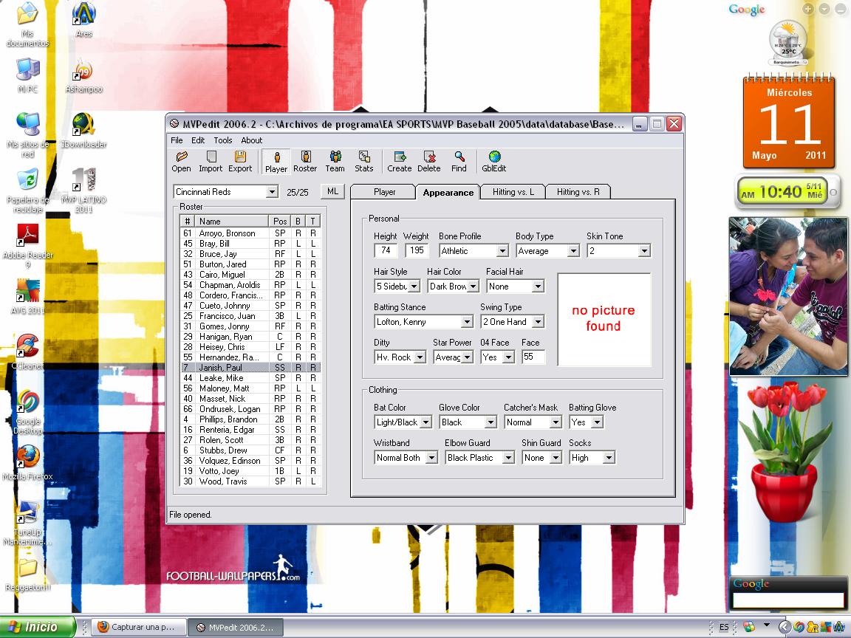Expand the Glove Color dropdown
Image resolution: width=851 pixels, height=638 pixels.
coord(491,422)
